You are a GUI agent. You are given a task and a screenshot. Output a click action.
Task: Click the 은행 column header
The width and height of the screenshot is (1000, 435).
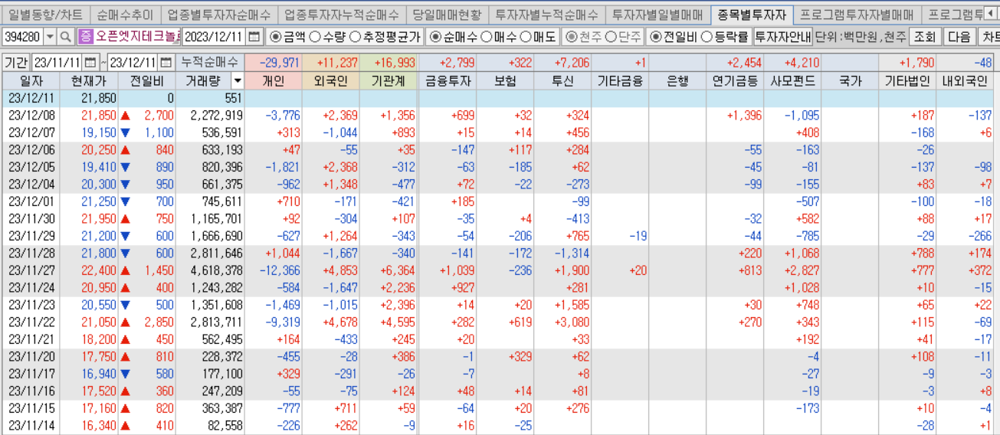click(x=677, y=80)
